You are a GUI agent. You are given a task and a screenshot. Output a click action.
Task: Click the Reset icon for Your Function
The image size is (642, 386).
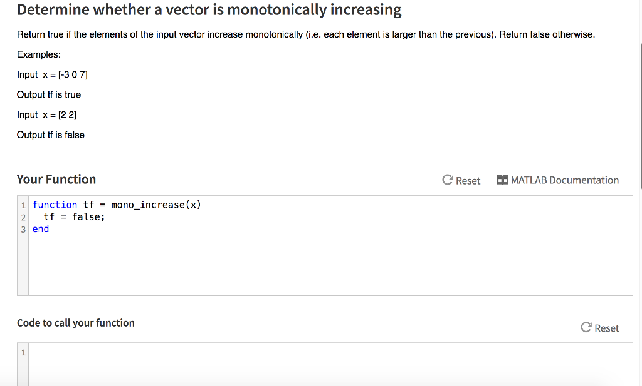pos(448,180)
